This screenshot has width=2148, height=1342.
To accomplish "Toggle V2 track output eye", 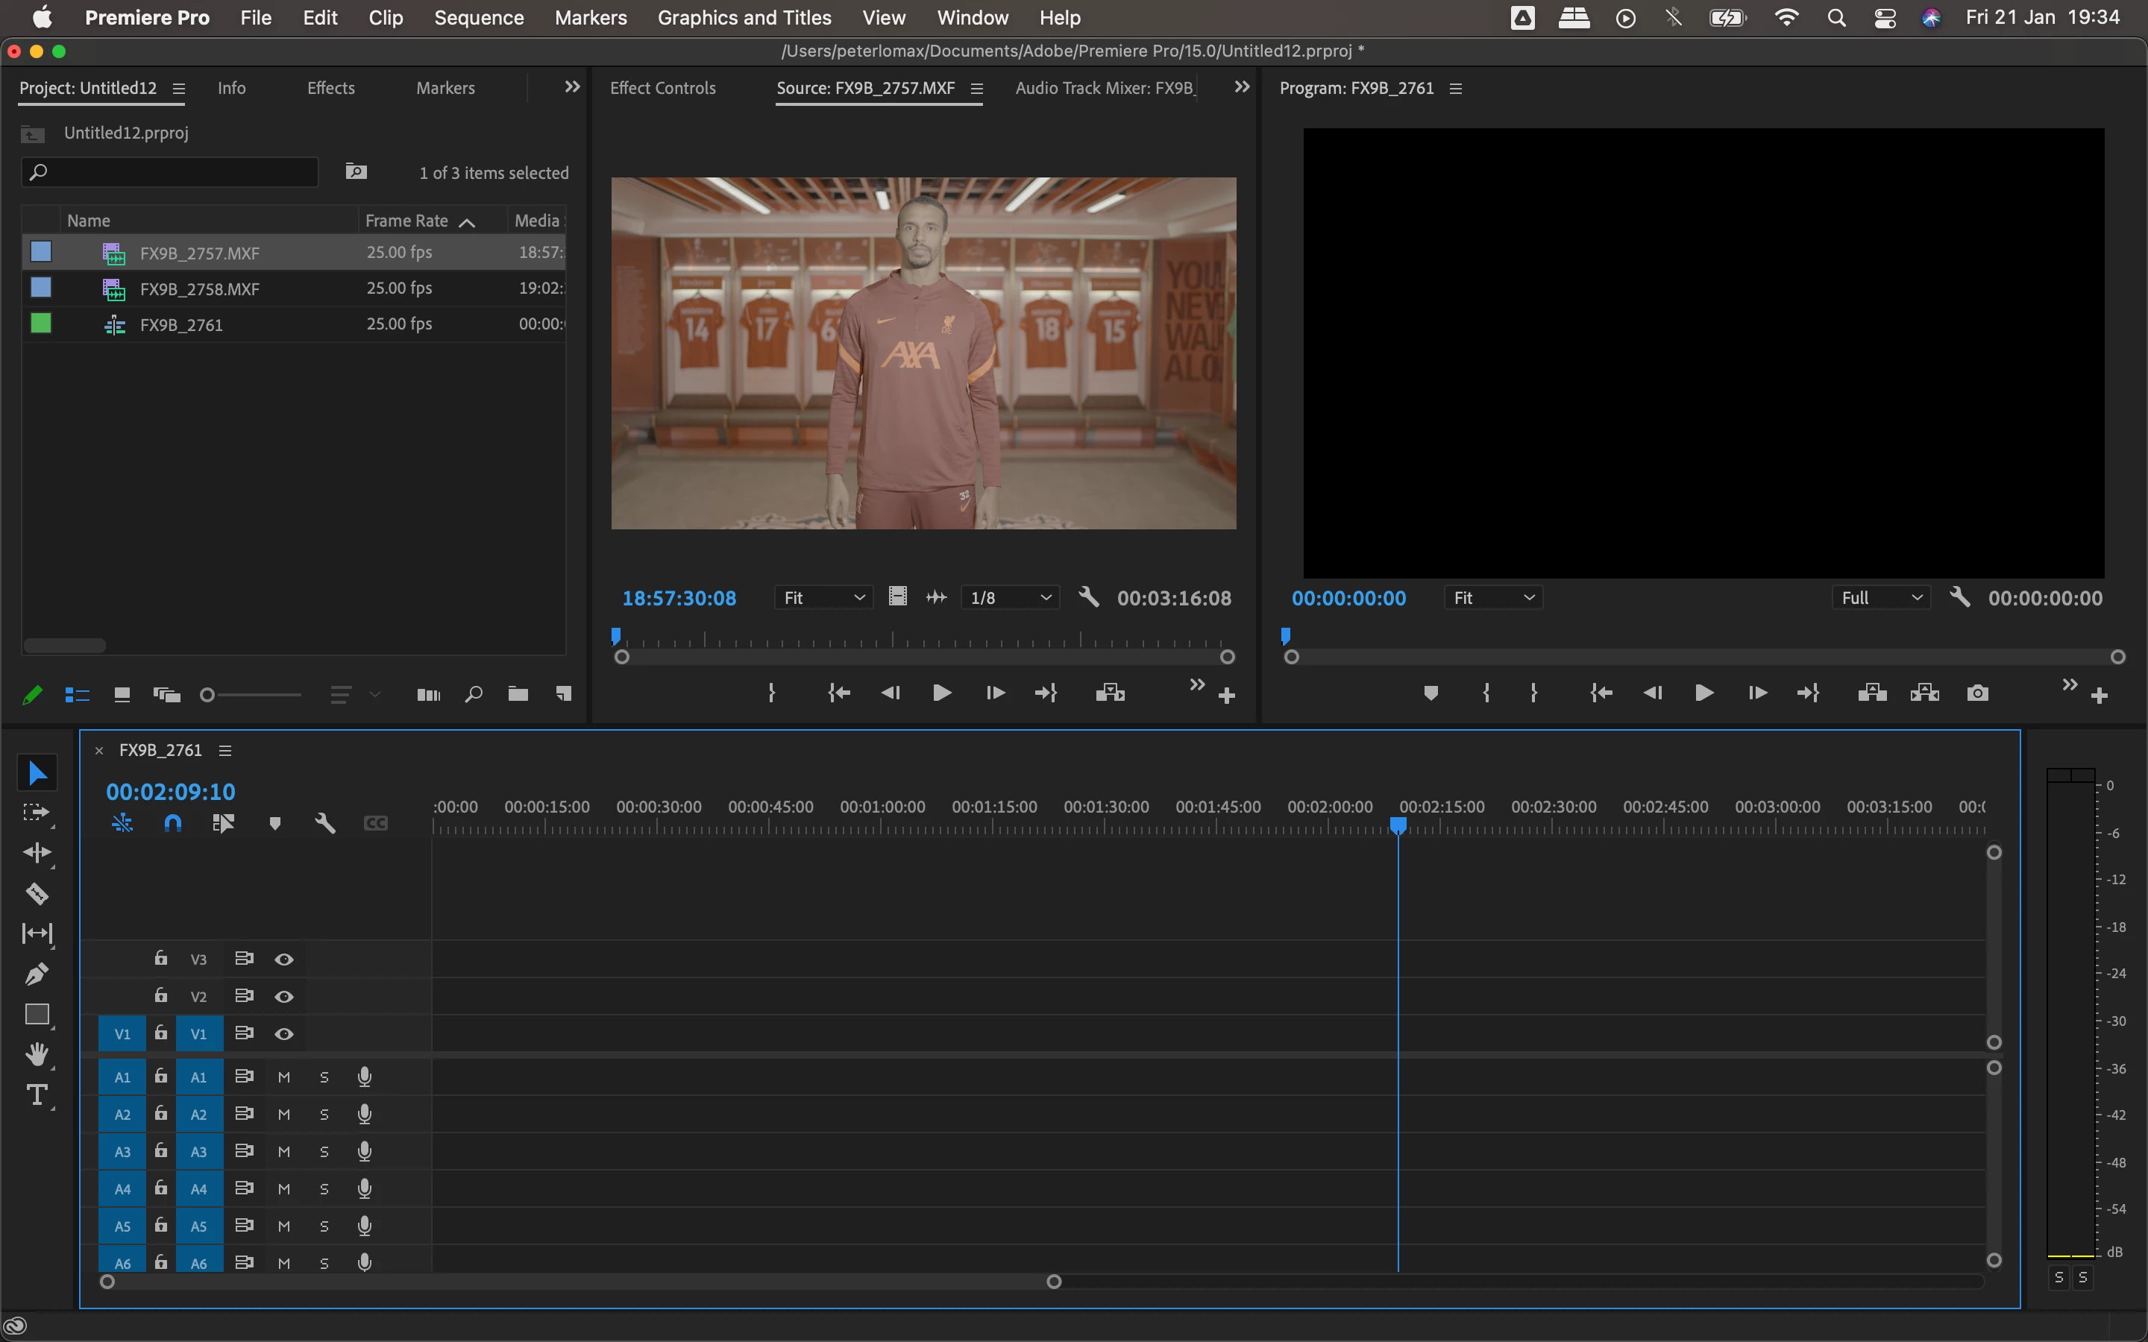I will pyautogui.click(x=284, y=996).
